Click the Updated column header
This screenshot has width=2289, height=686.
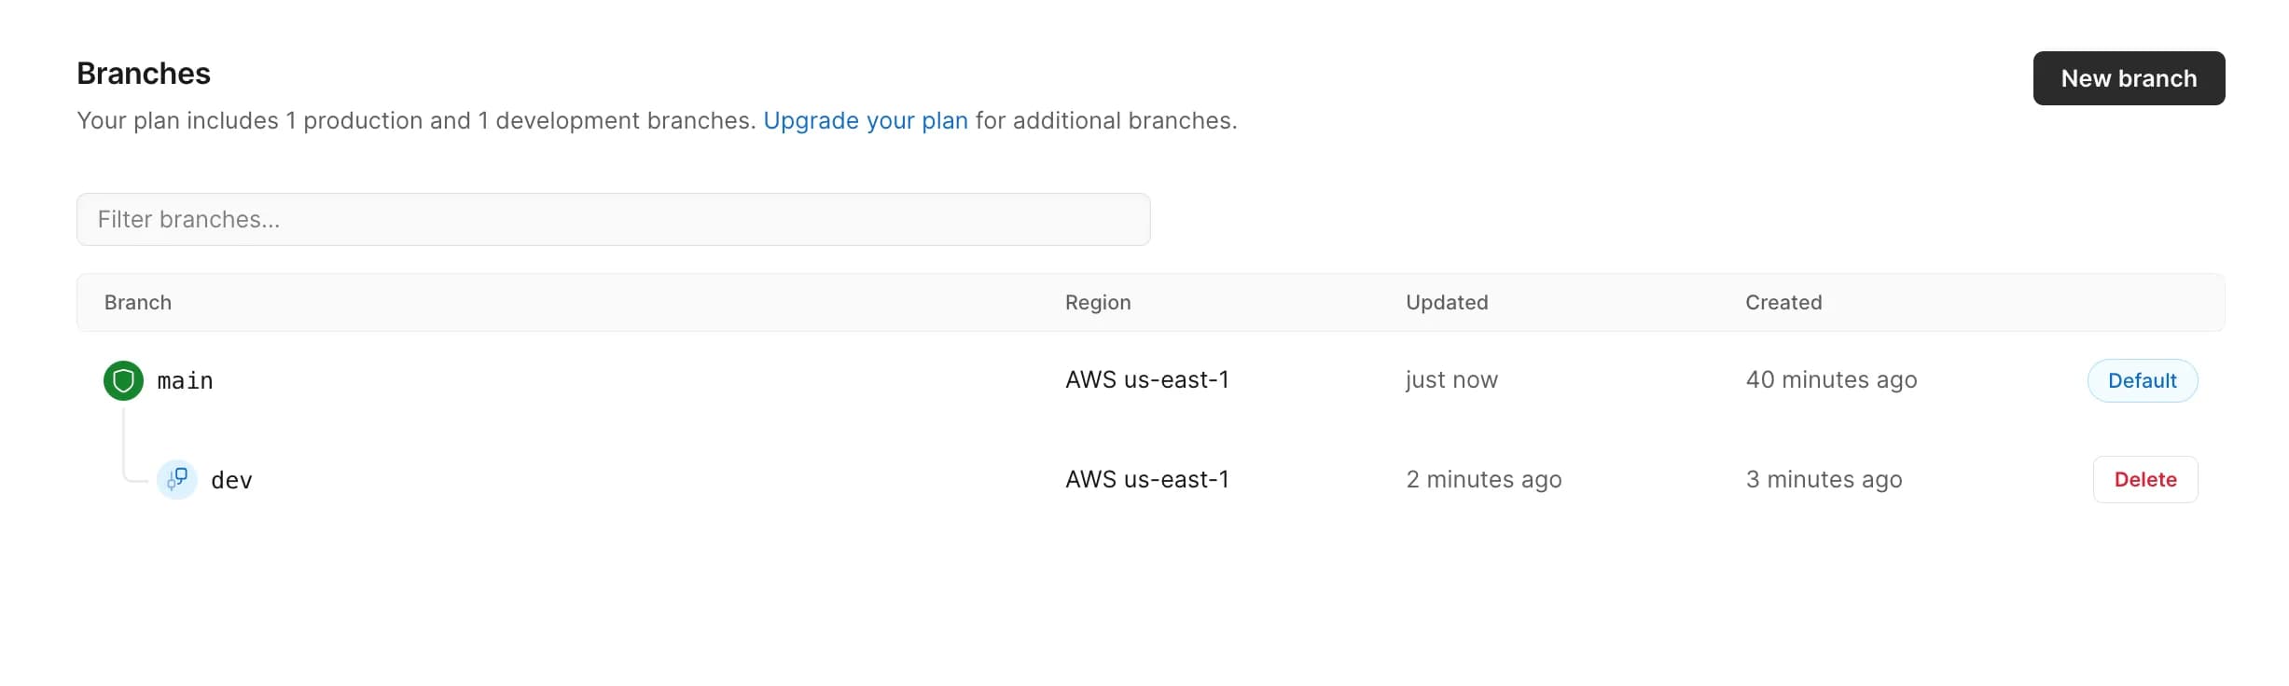(x=1447, y=303)
